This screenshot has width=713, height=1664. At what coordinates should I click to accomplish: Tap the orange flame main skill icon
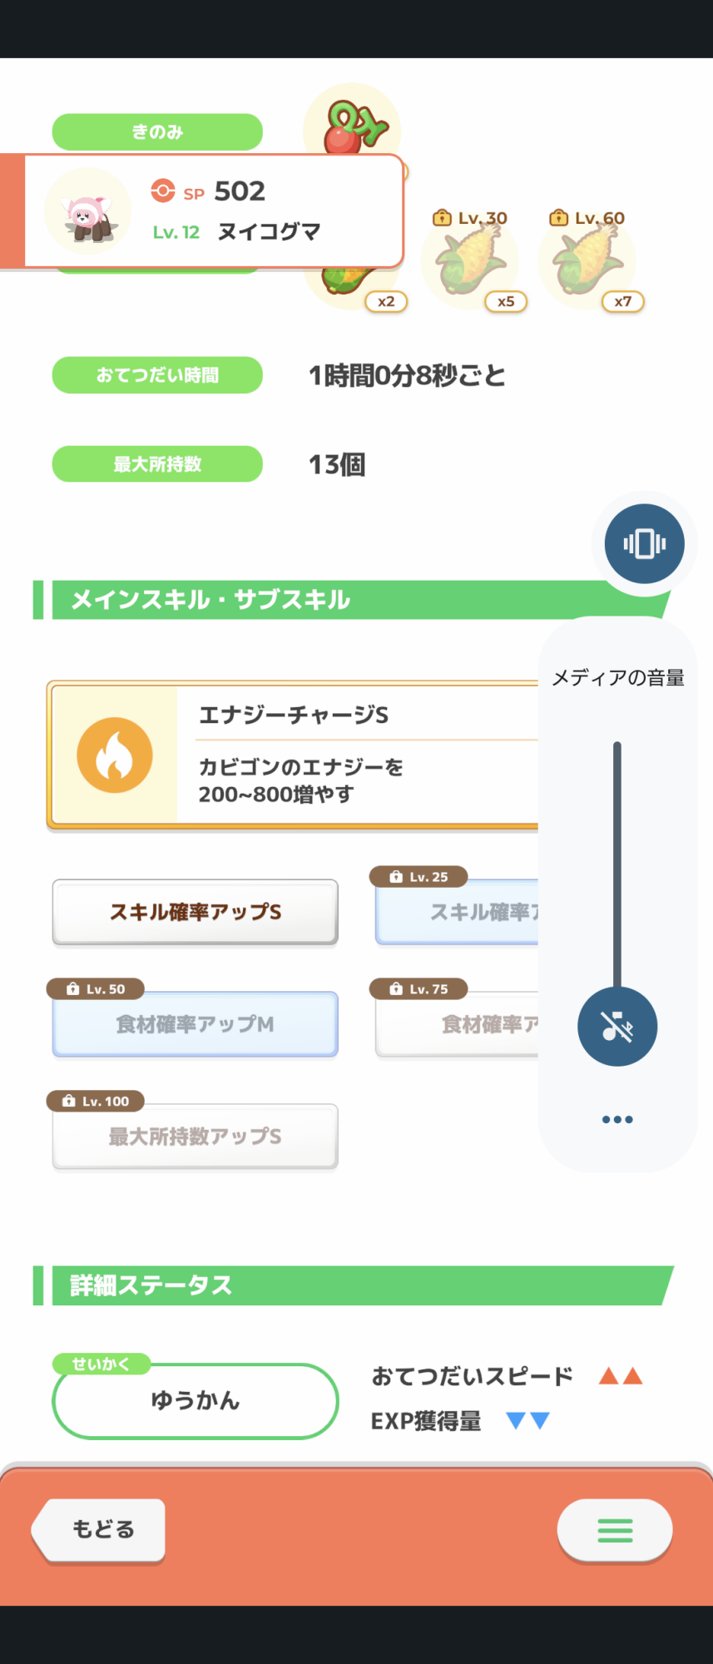coord(115,755)
